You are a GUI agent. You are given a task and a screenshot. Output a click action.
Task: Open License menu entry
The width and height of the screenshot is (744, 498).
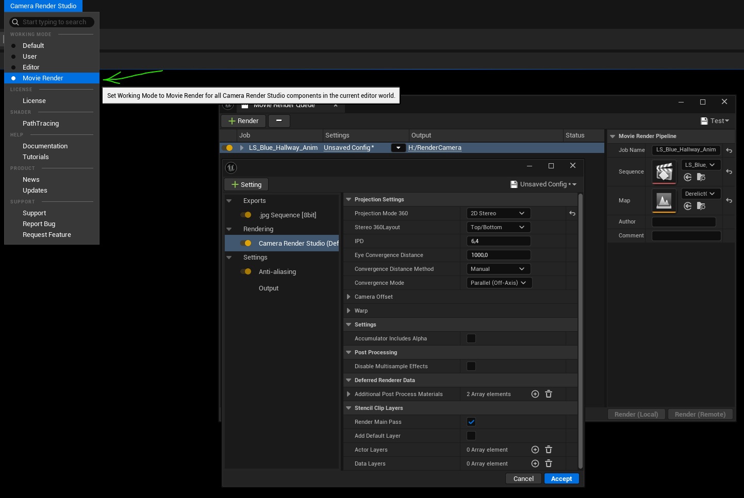(34, 101)
